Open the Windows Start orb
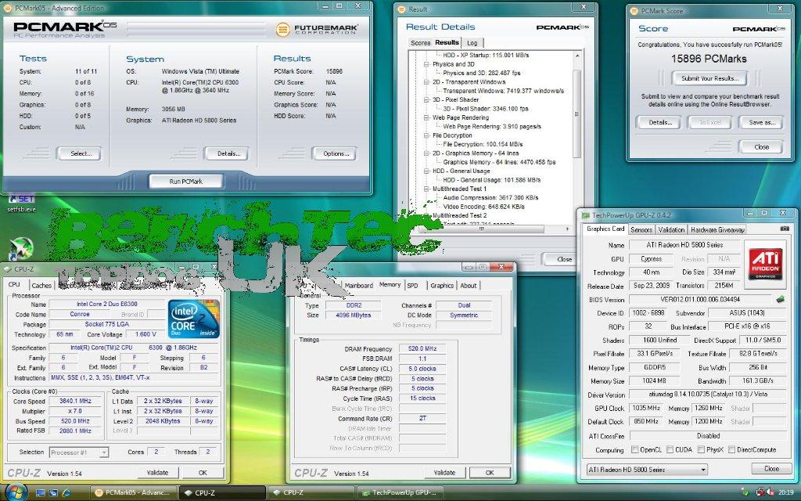This screenshot has width=801, height=501. (15, 492)
